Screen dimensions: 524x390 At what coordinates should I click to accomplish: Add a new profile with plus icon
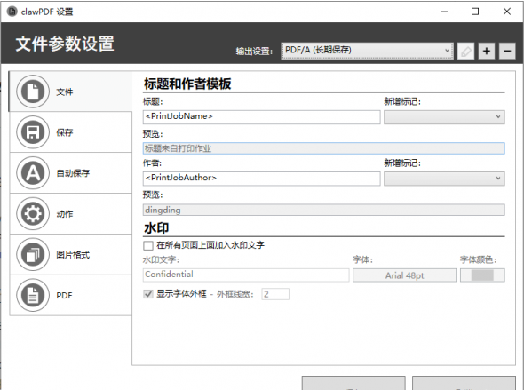pyautogui.click(x=487, y=52)
